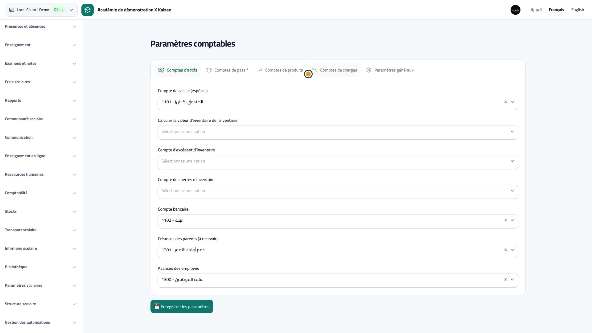Screen dimensions: 592x333
Task: Select the Français language link
Action: [556, 10]
